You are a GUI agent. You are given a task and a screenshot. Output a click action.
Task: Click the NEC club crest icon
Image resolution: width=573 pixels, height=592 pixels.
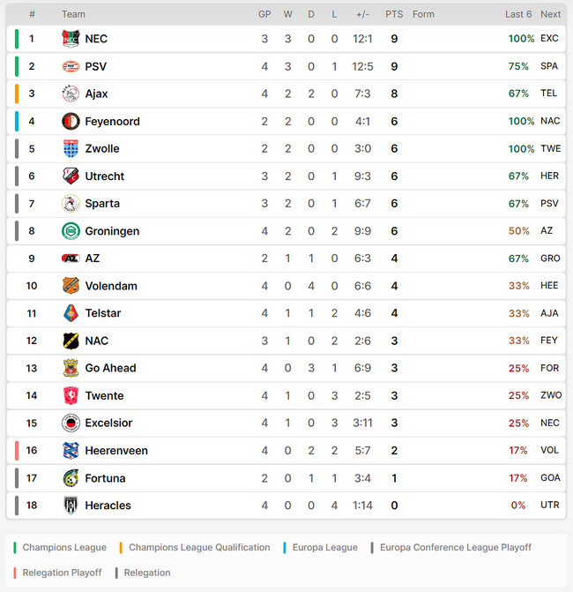pyautogui.click(x=71, y=39)
